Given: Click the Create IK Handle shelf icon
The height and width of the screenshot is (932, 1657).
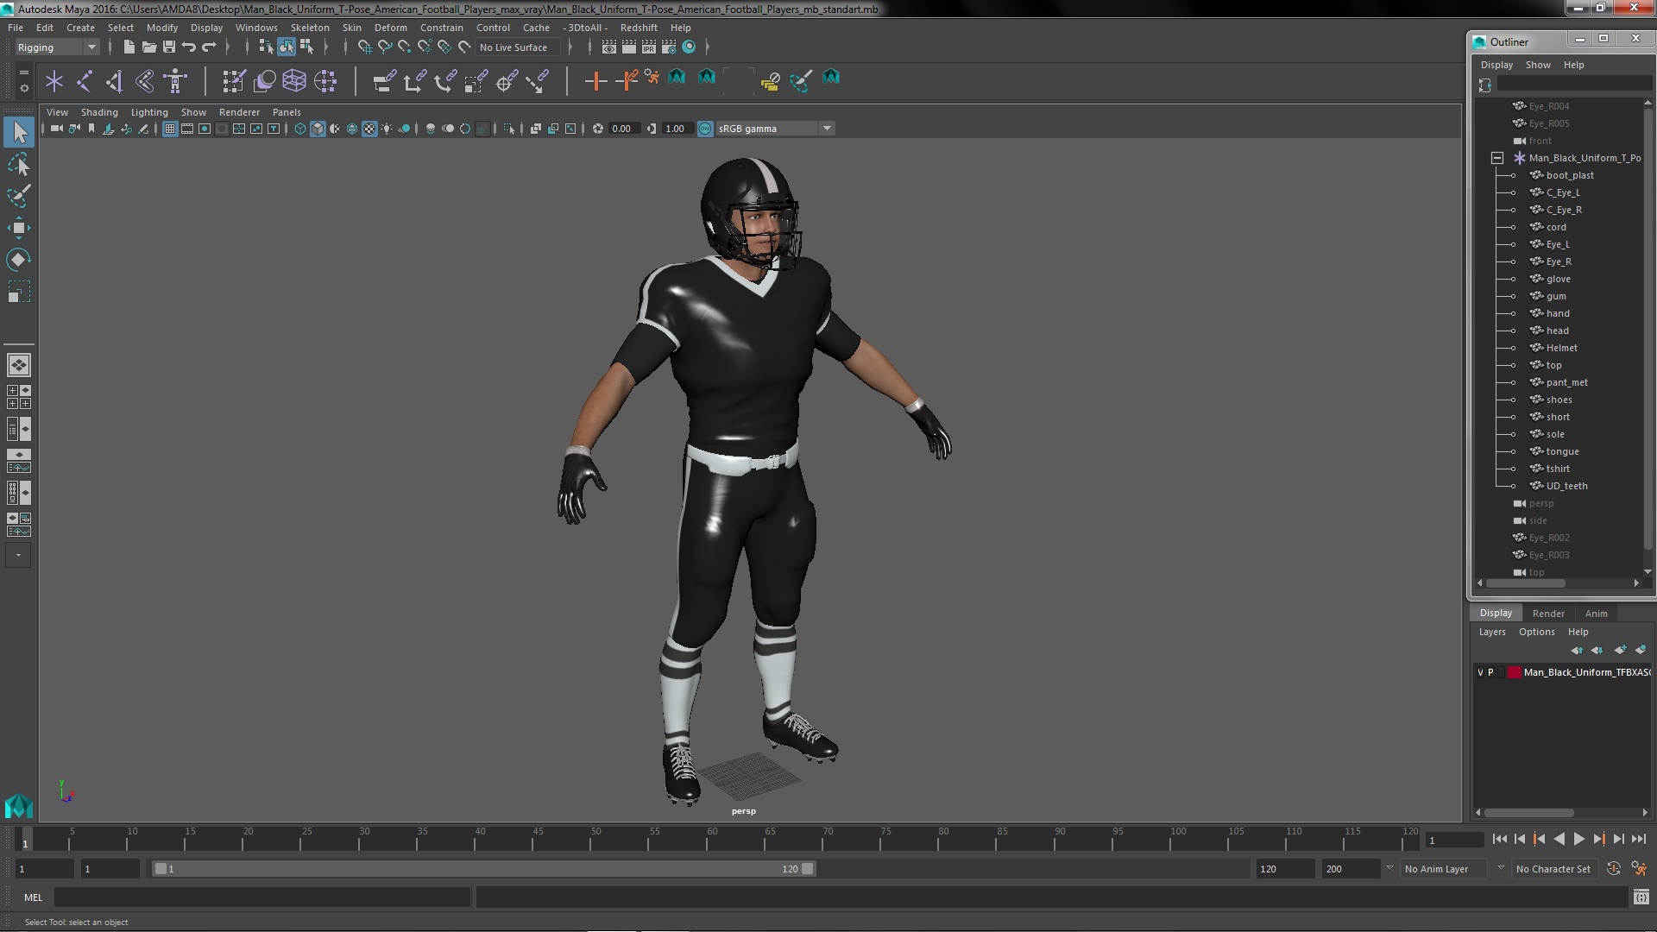Looking at the screenshot, I should coord(115,81).
